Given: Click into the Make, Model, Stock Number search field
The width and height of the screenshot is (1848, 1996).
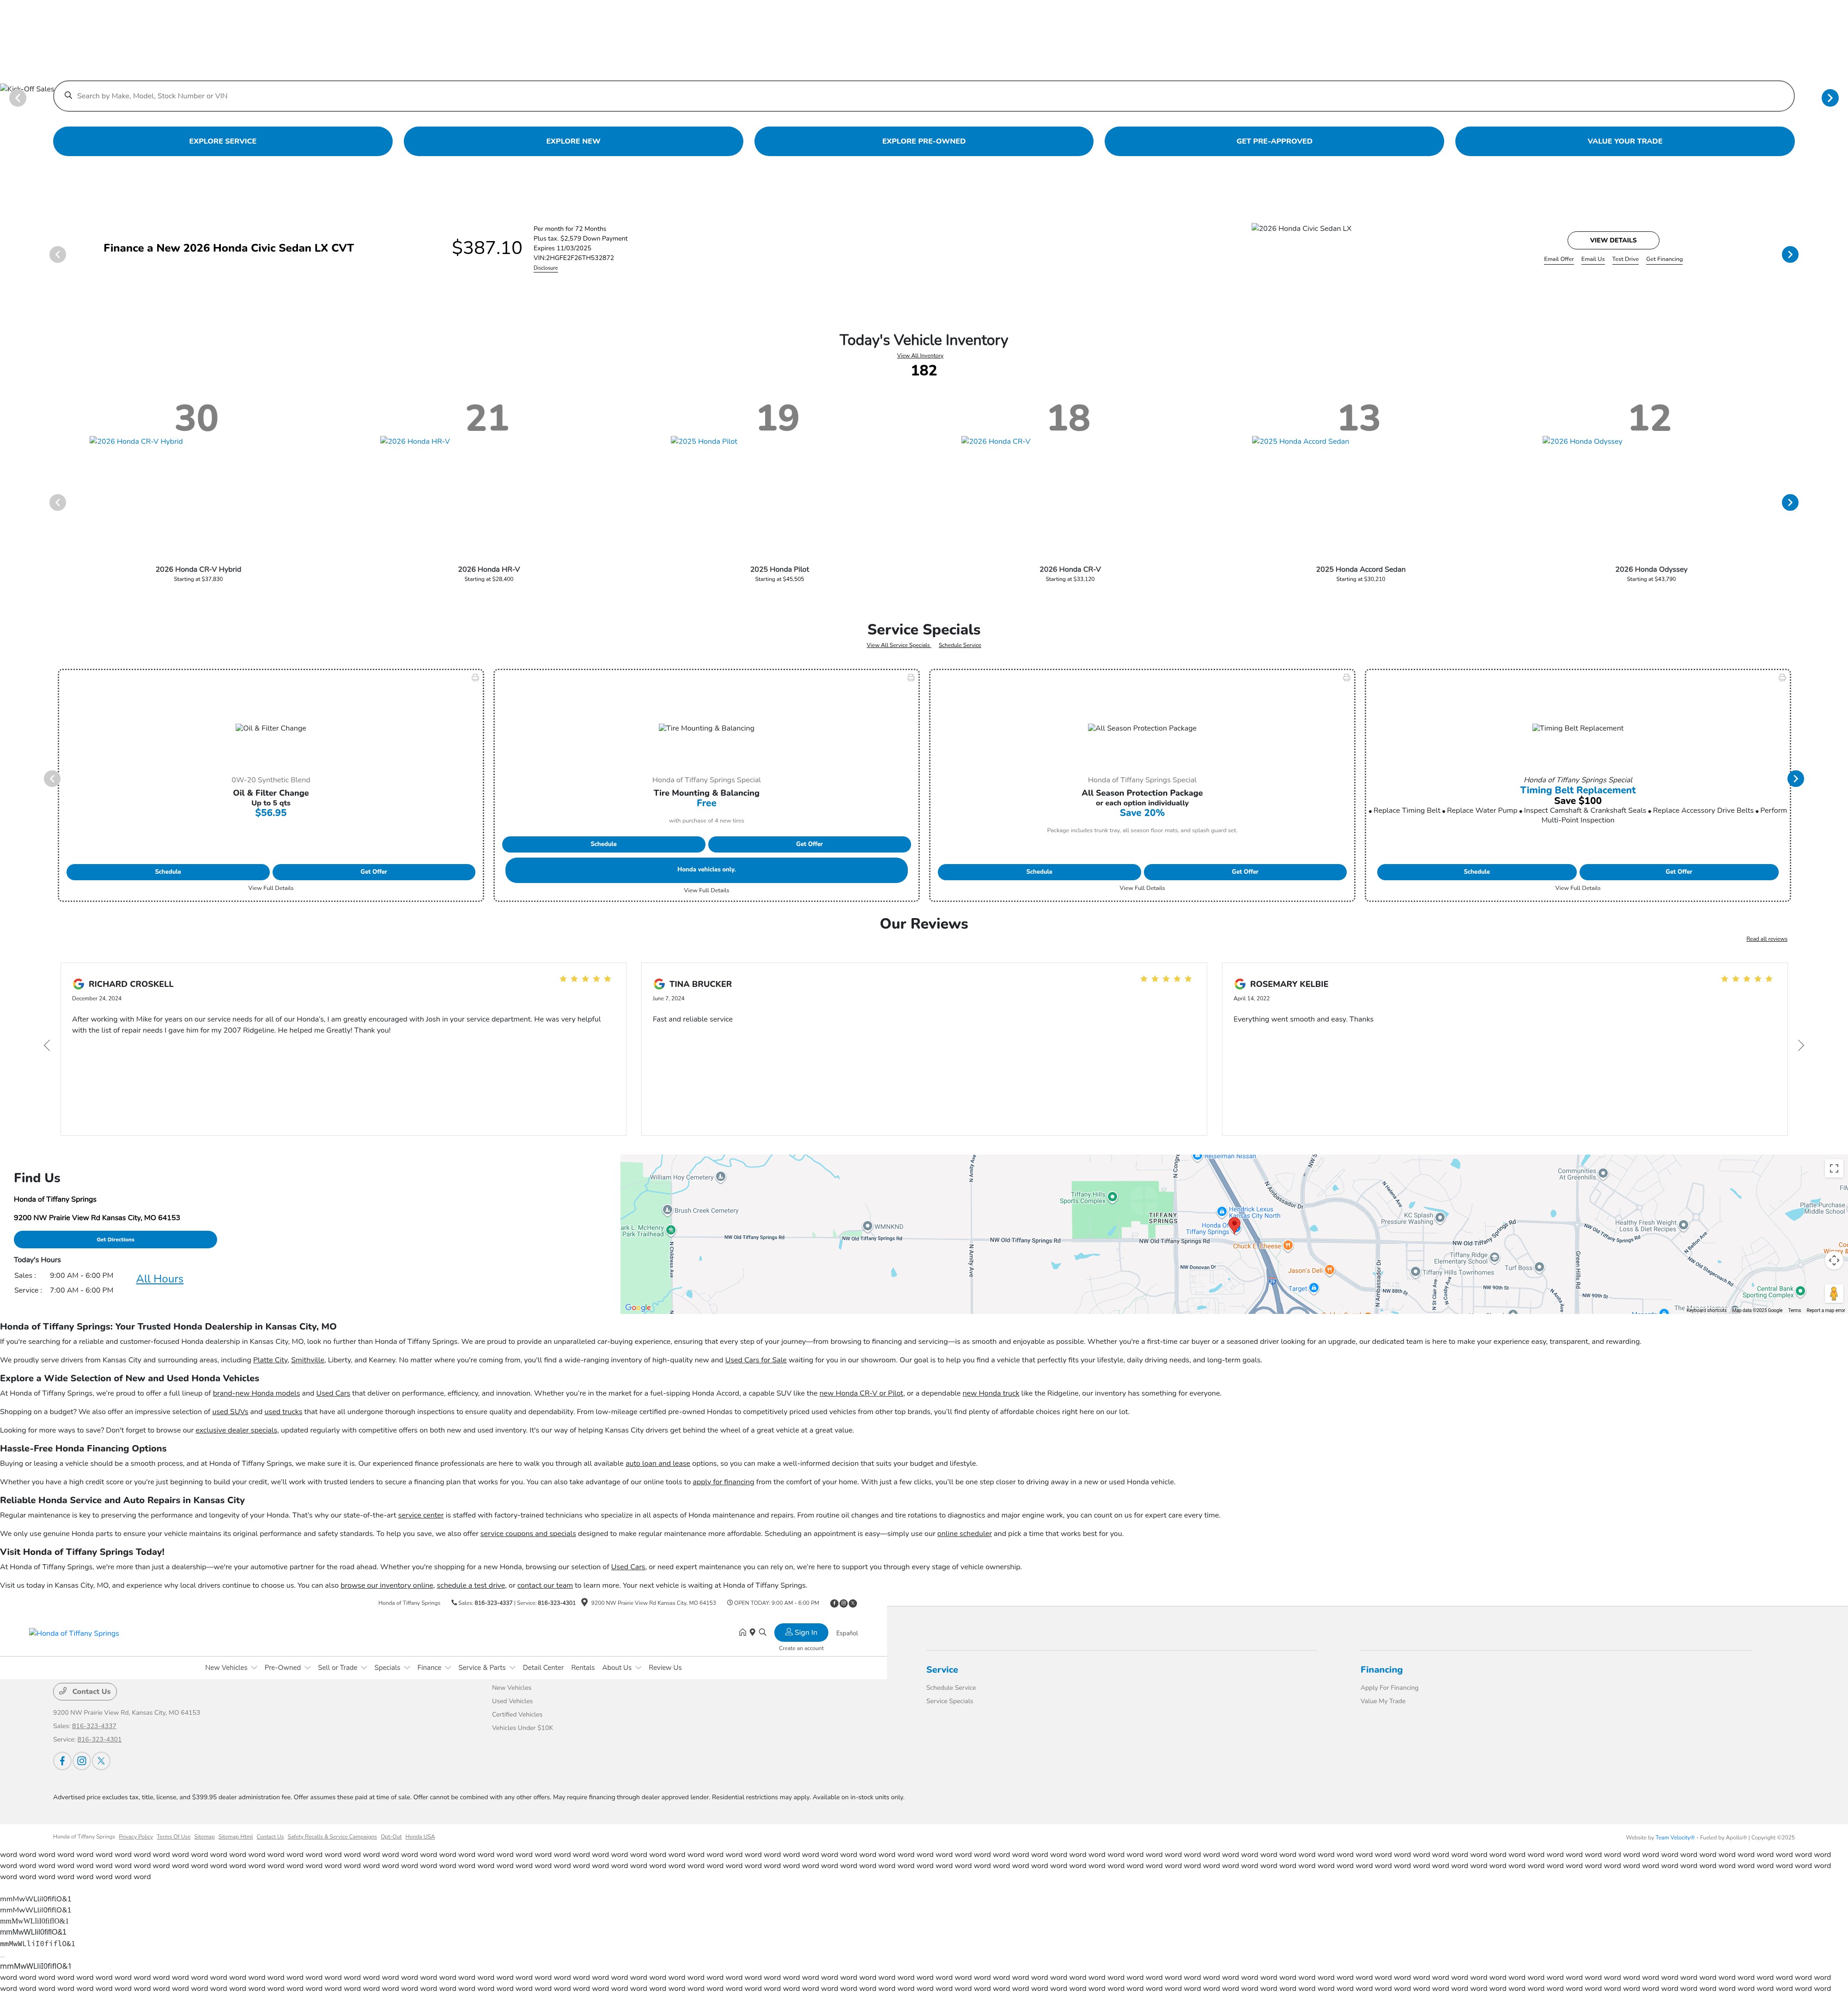Looking at the screenshot, I should point(924,96).
